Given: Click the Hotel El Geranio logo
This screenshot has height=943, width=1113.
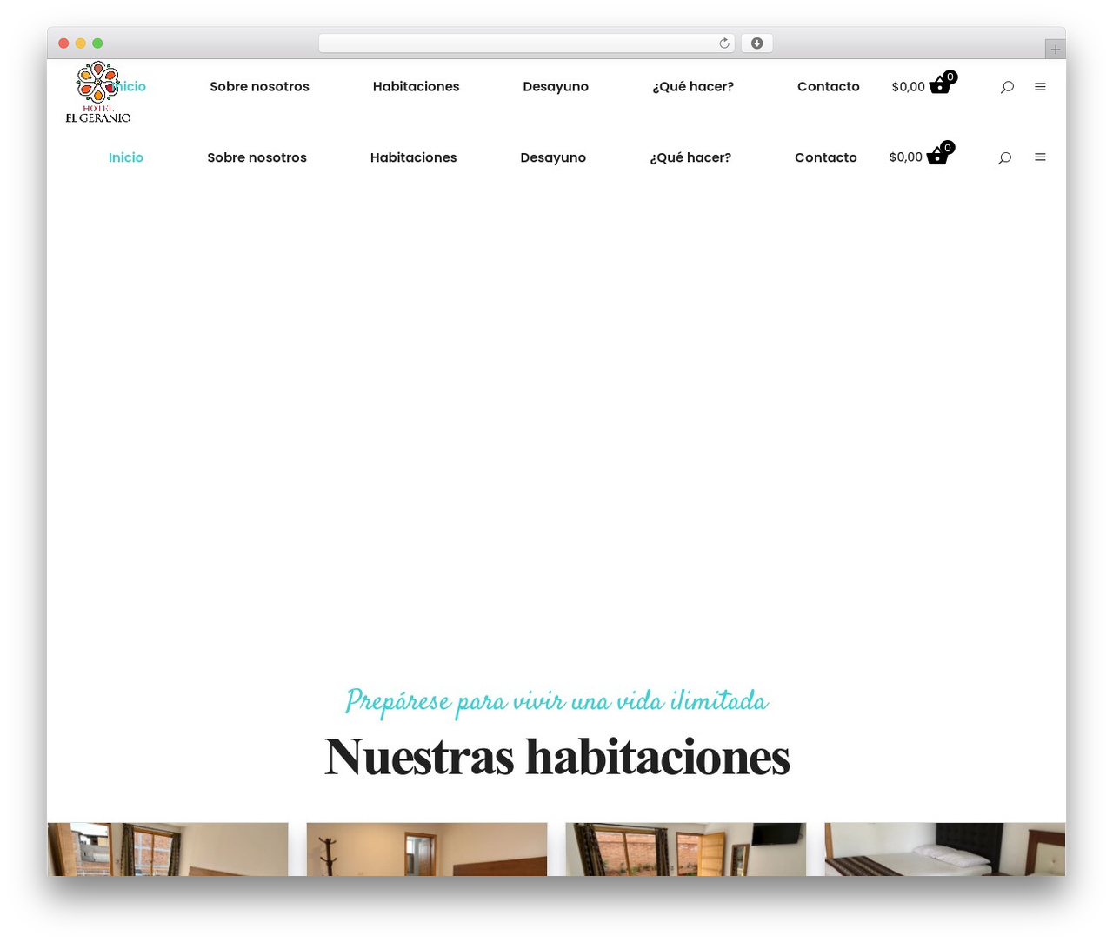Looking at the screenshot, I should click(98, 92).
